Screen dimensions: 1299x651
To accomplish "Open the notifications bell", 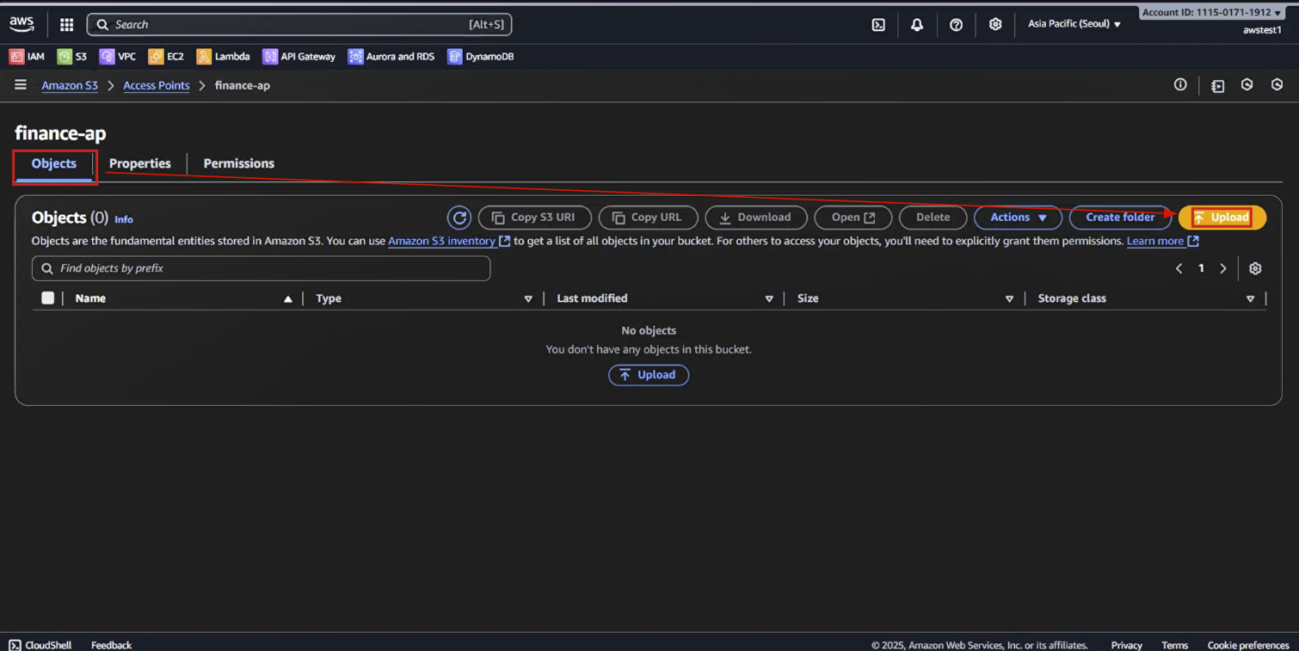I will pos(917,25).
